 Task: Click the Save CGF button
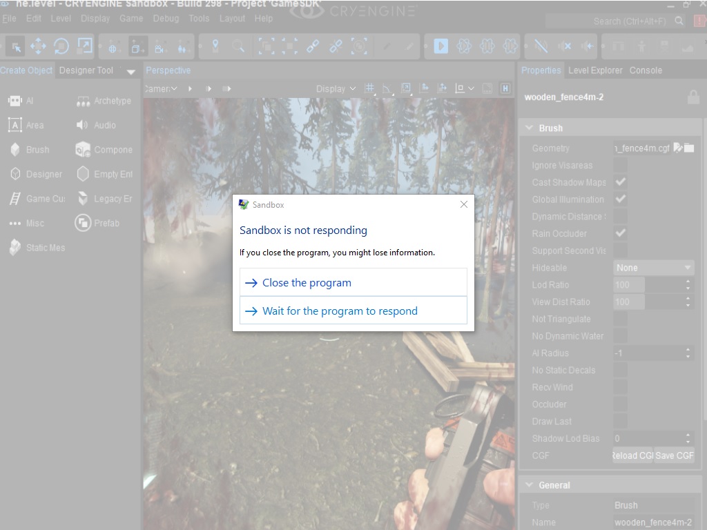[x=674, y=455]
